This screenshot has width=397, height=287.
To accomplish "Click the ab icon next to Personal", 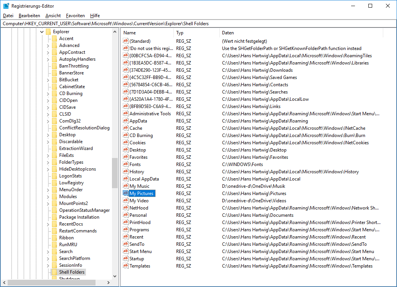I will (126, 215).
